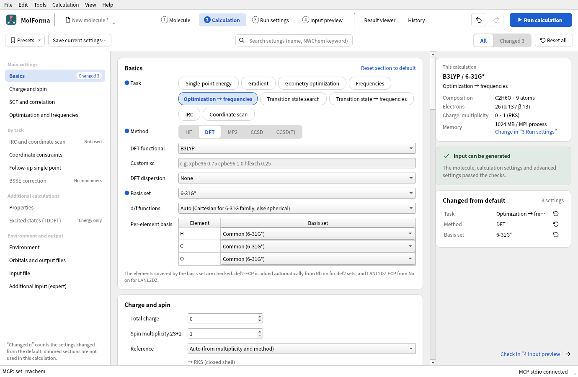This screenshot has width=578, height=377.
Task: Click Run calculation button
Action: click(541, 20)
